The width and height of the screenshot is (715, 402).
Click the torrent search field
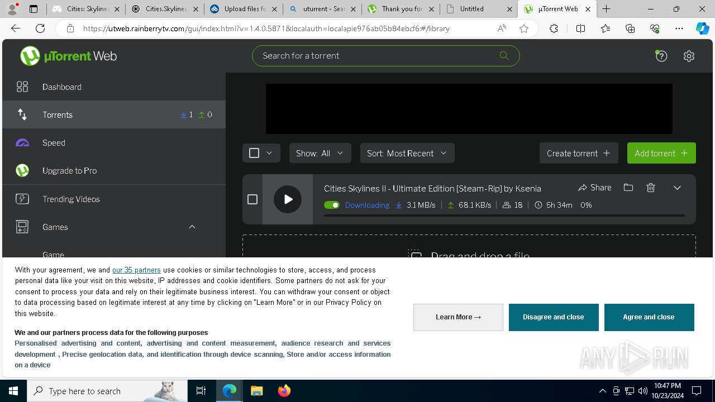tap(386, 56)
